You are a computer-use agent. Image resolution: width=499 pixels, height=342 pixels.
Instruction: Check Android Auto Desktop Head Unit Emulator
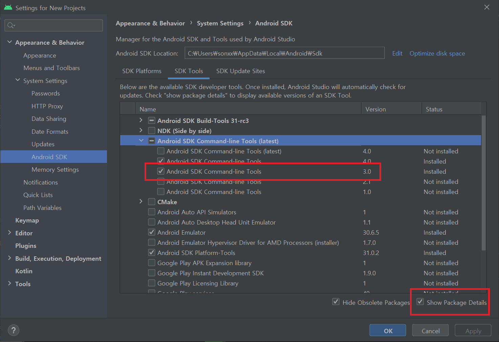[x=152, y=222]
